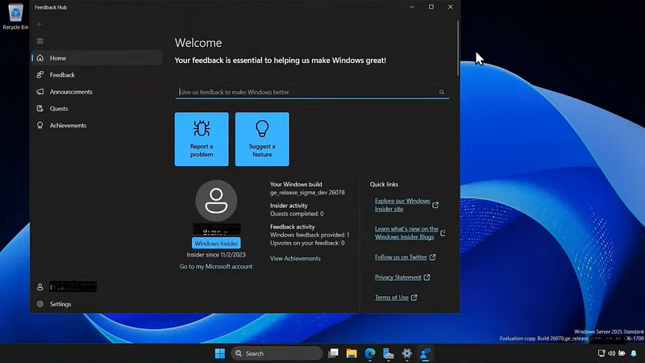
Task: Click the Suggest a feature tile
Action: click(262, 139)
